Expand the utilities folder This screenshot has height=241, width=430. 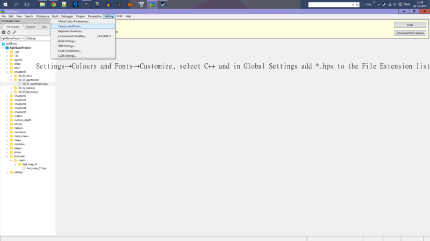(7, 172)
